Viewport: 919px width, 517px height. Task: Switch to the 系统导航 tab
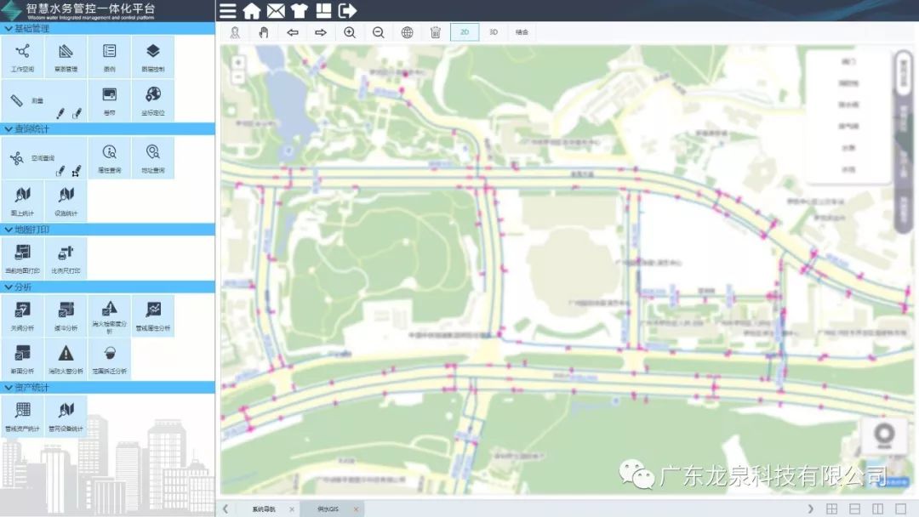(x=263, y=509)
